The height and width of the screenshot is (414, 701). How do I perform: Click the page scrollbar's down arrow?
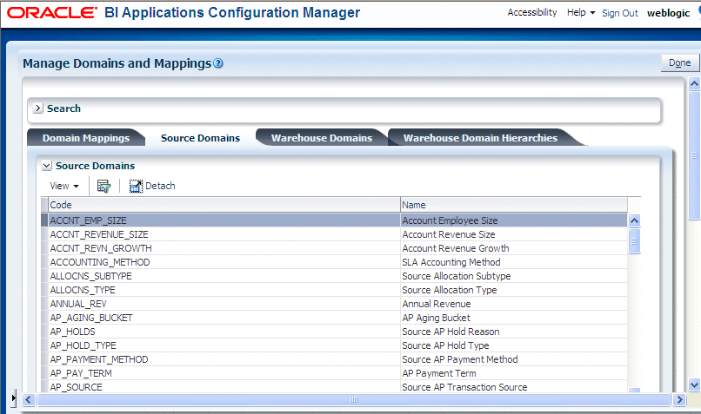[694, 384]
